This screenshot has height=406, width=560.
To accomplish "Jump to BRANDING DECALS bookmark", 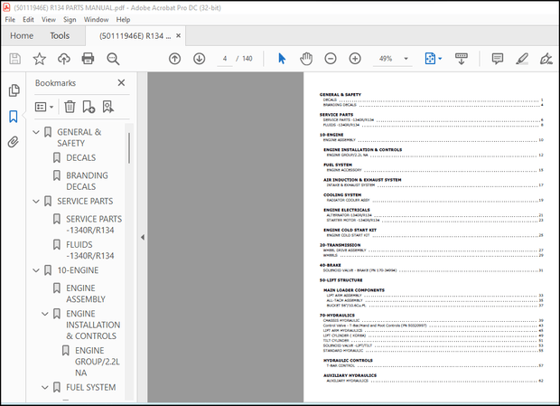I will (87, 181).
